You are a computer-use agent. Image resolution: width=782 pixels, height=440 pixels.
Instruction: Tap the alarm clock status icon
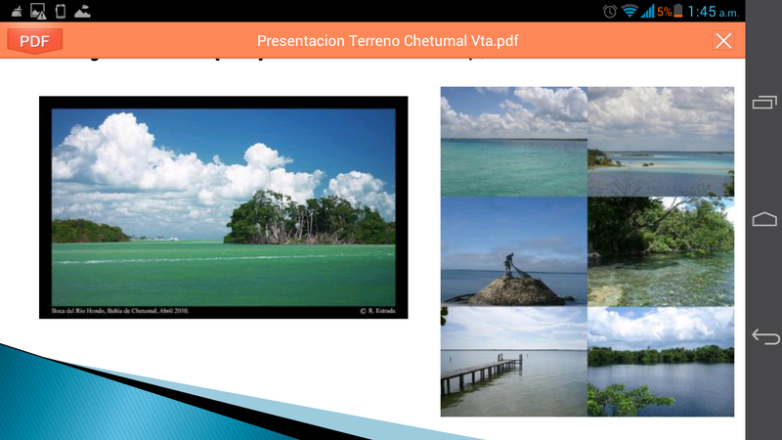point(610,11)
